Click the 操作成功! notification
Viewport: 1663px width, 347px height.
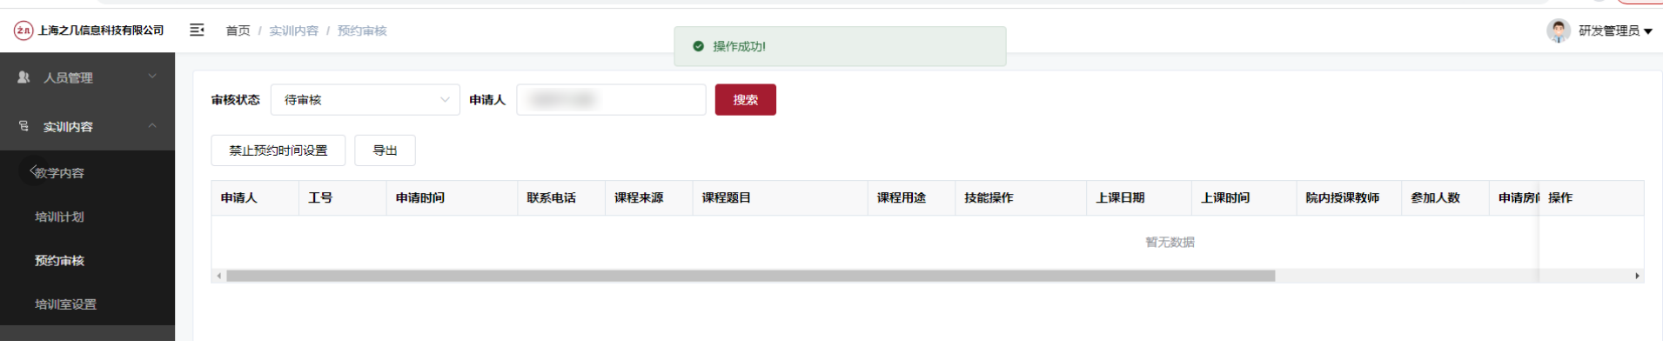tap(840, 46)
